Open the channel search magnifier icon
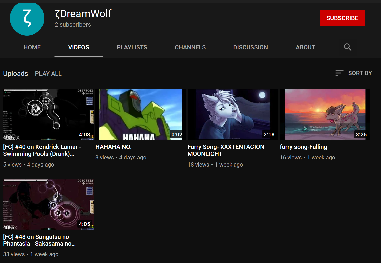Screen dimensions: 381x263 click(x=348, y=47)
